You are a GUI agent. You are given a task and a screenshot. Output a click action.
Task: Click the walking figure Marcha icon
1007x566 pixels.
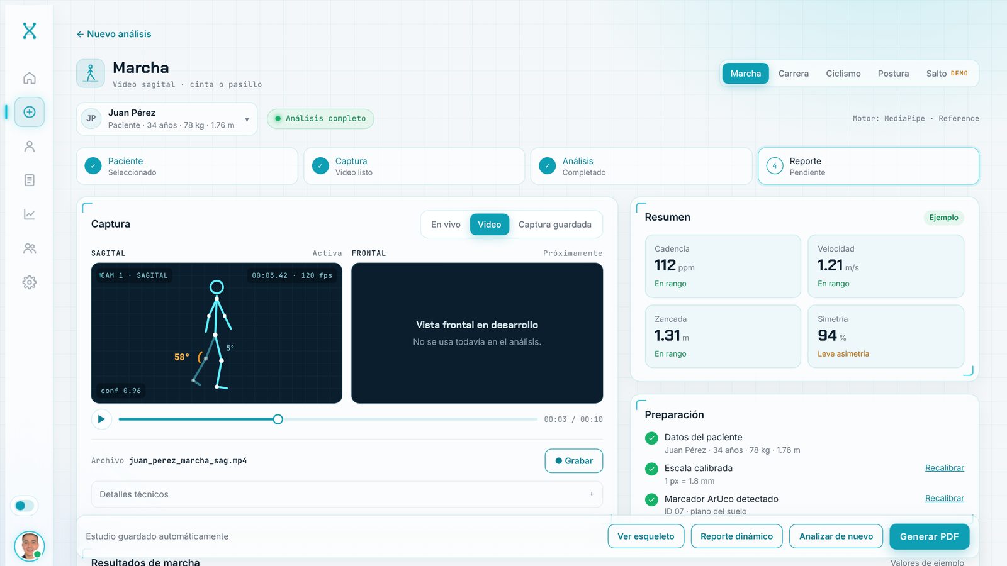(x=91, y=74)
